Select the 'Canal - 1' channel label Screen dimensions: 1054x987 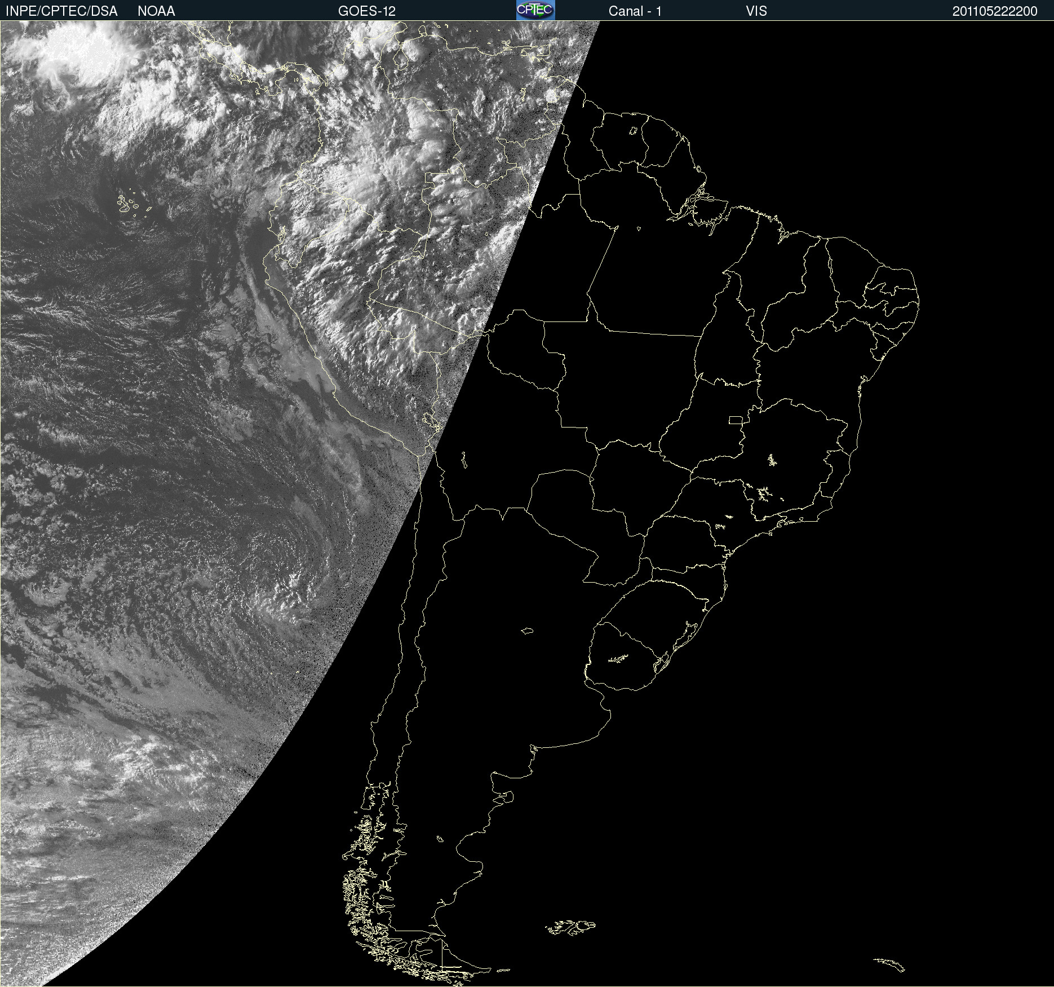click(x=635, y=11)
